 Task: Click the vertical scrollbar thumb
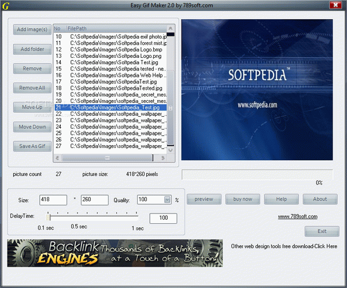pos(171,108)
